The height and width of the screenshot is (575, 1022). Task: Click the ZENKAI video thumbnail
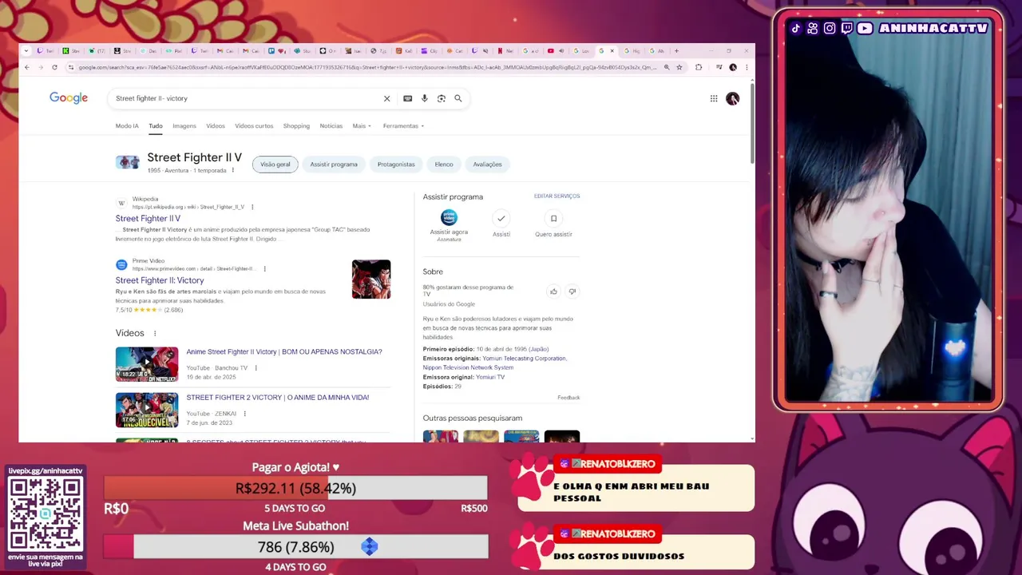click(147, 410)
